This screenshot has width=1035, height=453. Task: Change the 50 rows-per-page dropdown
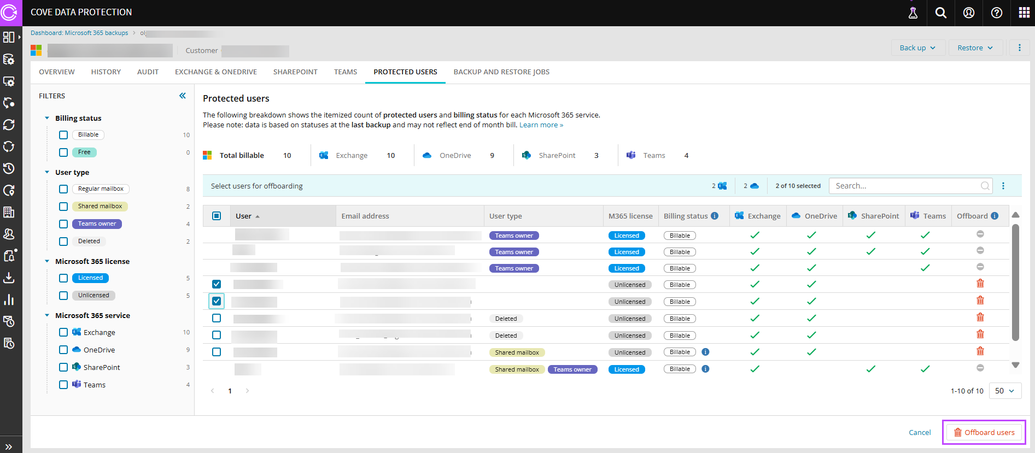tap(1004, 391)
